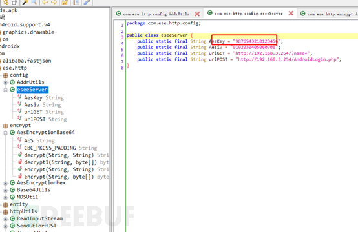Close the AddrUtils tab
The height and width of the screenshot is (232, 358).
(197, 14)
